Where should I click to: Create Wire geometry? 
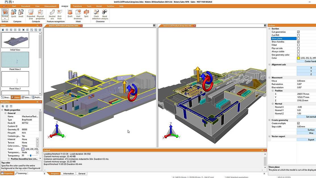tap(306, 133)
